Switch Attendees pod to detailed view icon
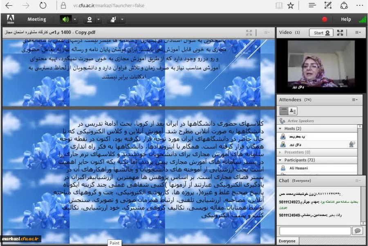Screen dimensions: 368x246 293,110
